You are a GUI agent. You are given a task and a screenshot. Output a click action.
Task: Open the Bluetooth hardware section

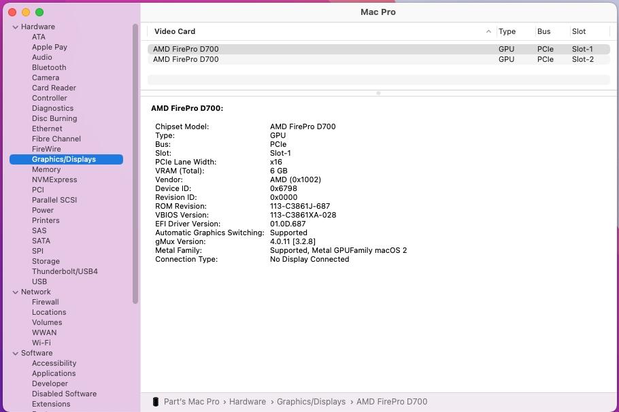click(49, 67)
